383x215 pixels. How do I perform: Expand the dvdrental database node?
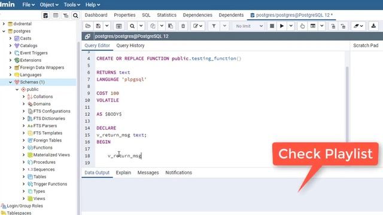point(4,24)
